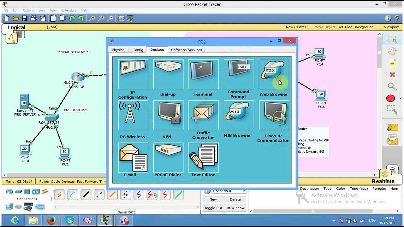Viewport: 404px width, 227px height.
Task: Click the Undo green arrow icon
Action: point(72,18)
